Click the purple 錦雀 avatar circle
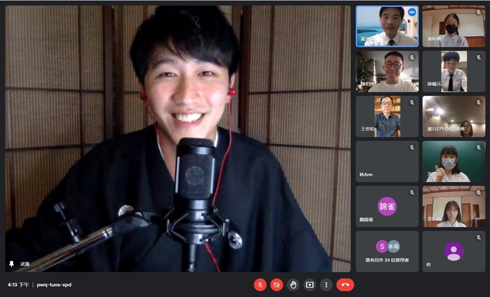The height and width of the screenshot is (297, 490). [387, 206]
